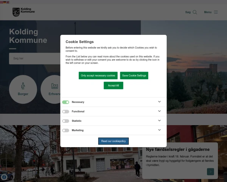
Task: Click the Borger person icon circle
Action: point(23,89)
